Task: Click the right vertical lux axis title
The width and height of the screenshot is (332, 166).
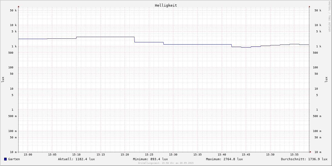Action: pos(326,80)
